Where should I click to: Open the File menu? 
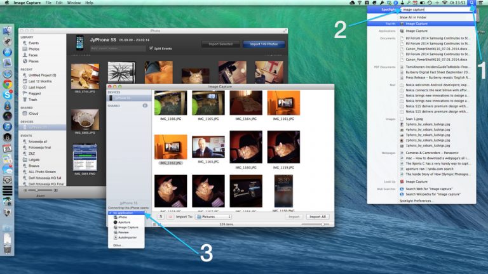(48, 3)
